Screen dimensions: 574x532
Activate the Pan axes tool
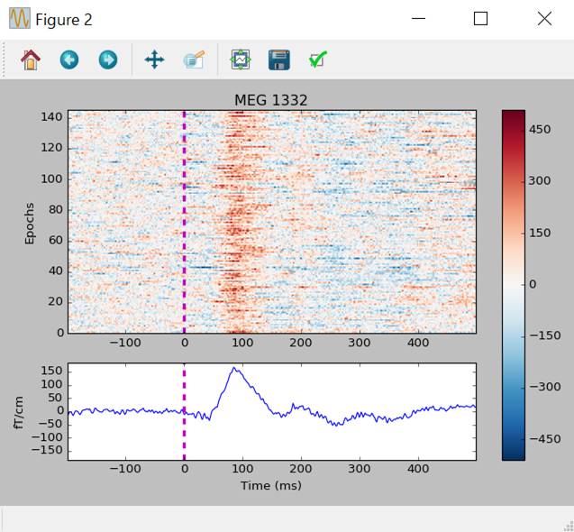pos(154,60)
